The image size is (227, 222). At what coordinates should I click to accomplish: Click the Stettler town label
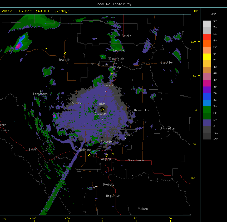pos(167,62)
